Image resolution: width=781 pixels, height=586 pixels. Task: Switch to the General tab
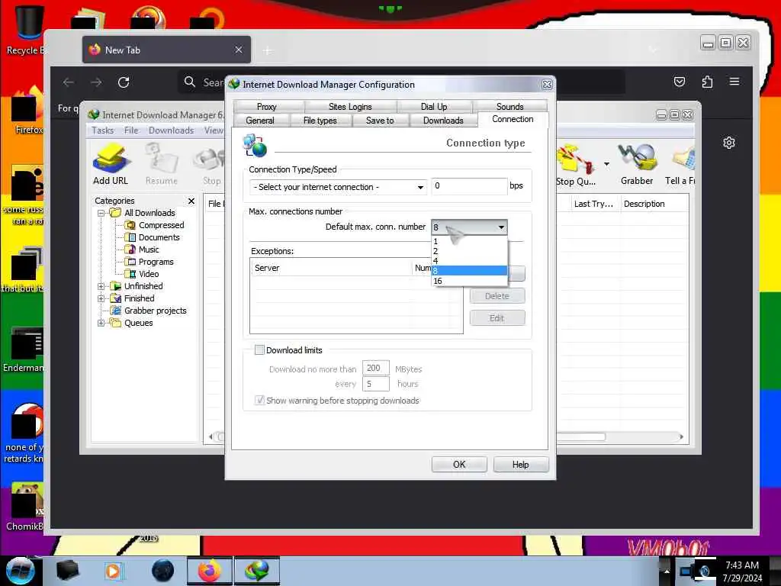260,121
